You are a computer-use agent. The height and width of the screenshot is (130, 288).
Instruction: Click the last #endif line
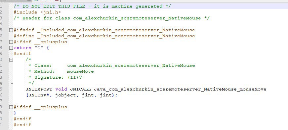coord(22,125)
